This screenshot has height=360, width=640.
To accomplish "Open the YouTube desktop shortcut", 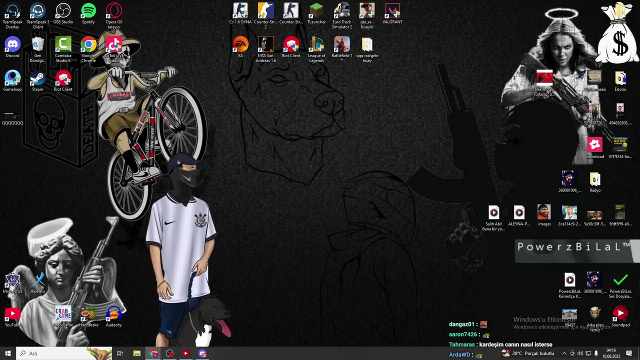I will [x=12, y=317].
